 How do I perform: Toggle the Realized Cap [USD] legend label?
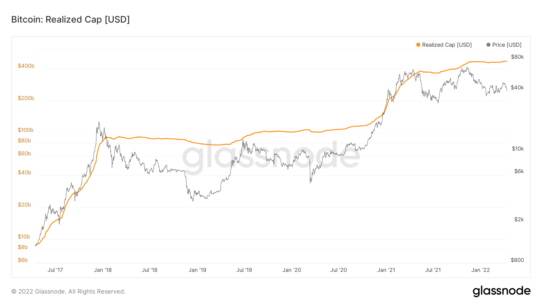447,45
